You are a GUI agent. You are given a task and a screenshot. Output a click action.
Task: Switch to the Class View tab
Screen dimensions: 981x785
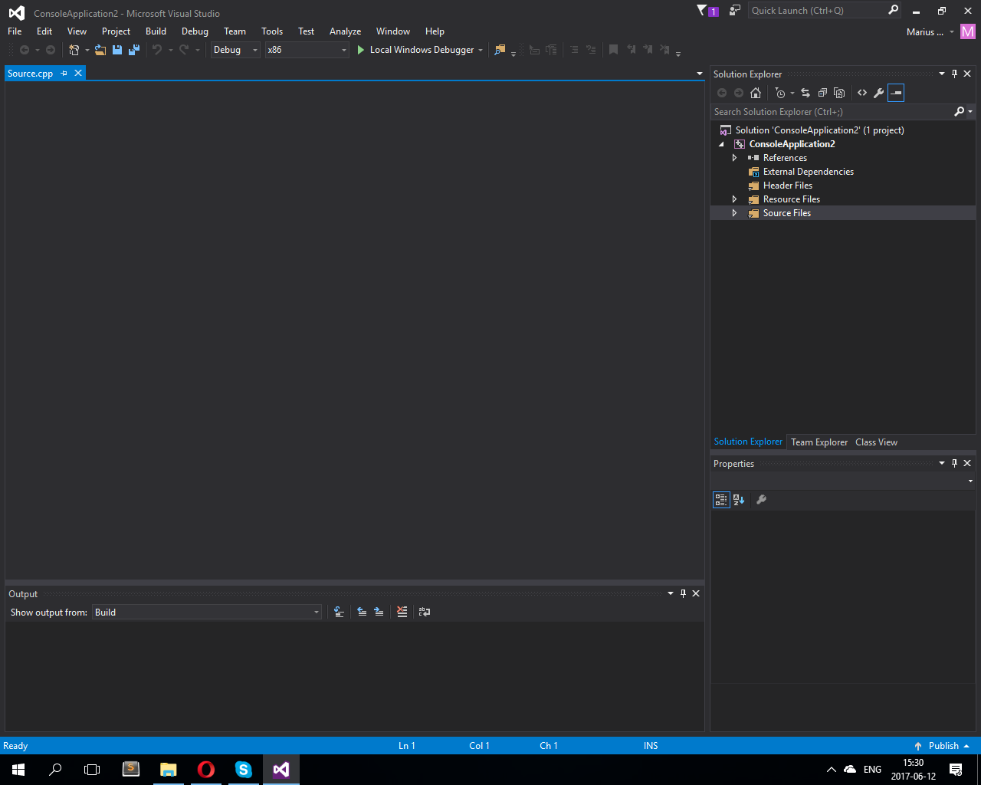pyautogui.click(x=876, y=442)
